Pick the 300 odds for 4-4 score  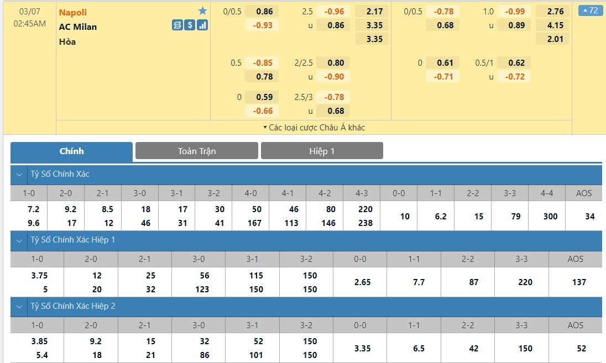(550, 216)
